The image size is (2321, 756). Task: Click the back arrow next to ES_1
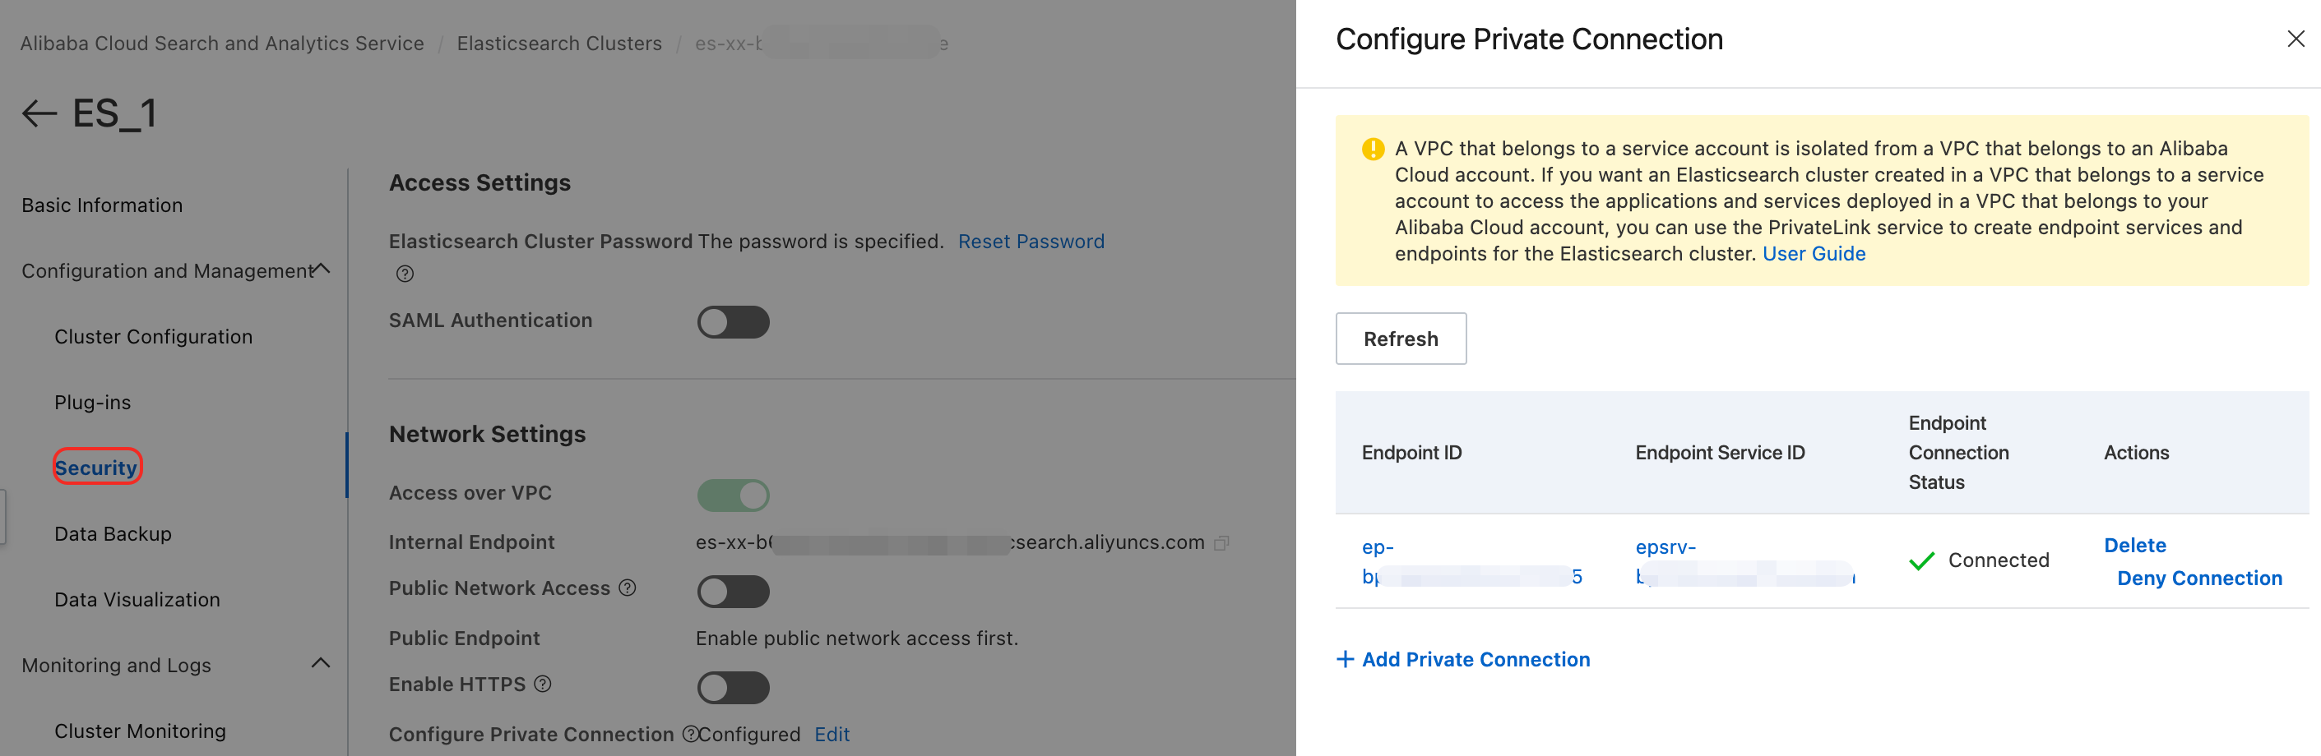(x=39, y=114)
